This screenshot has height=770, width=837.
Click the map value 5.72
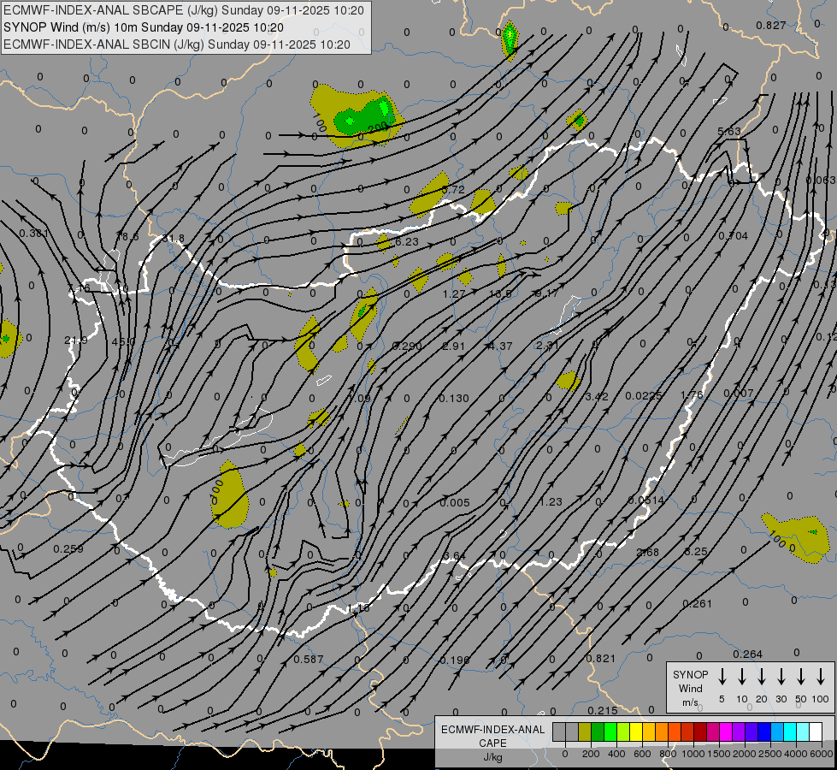453,190
